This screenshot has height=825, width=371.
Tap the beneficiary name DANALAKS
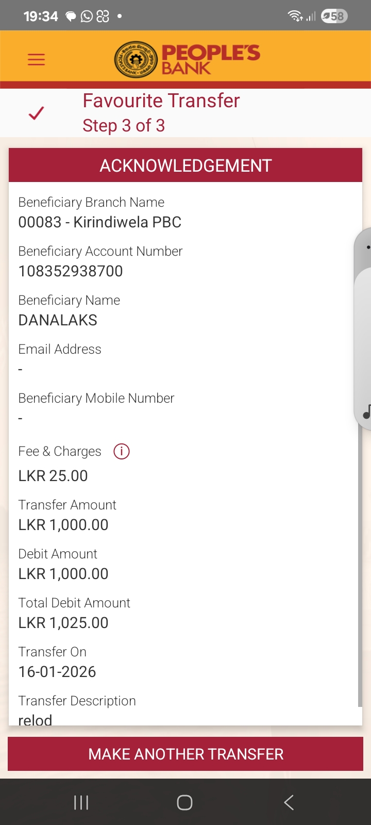(58, 320)
